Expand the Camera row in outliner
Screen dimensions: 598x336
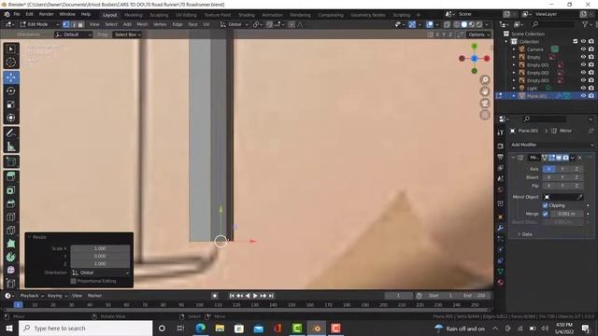(514, 49)
